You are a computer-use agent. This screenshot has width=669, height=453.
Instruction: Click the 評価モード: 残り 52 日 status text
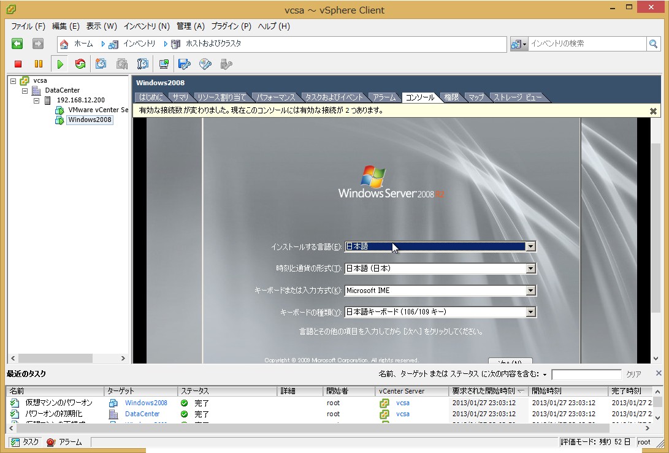[595, 443]
